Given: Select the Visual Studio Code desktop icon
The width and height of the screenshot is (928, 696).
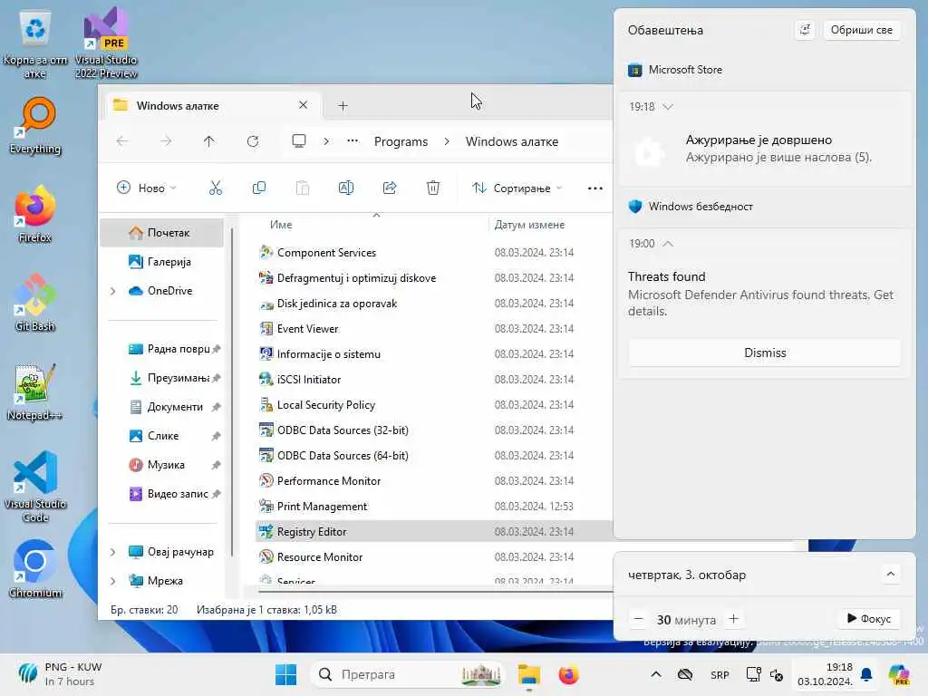Looking at the screenshot, I should pyautogui.click(x=35, y=487).
